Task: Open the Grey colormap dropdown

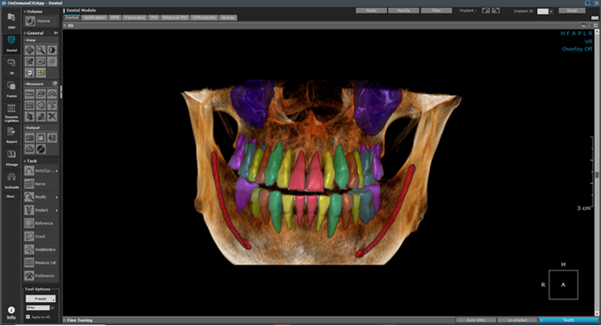Action: (x=40, y=308)
